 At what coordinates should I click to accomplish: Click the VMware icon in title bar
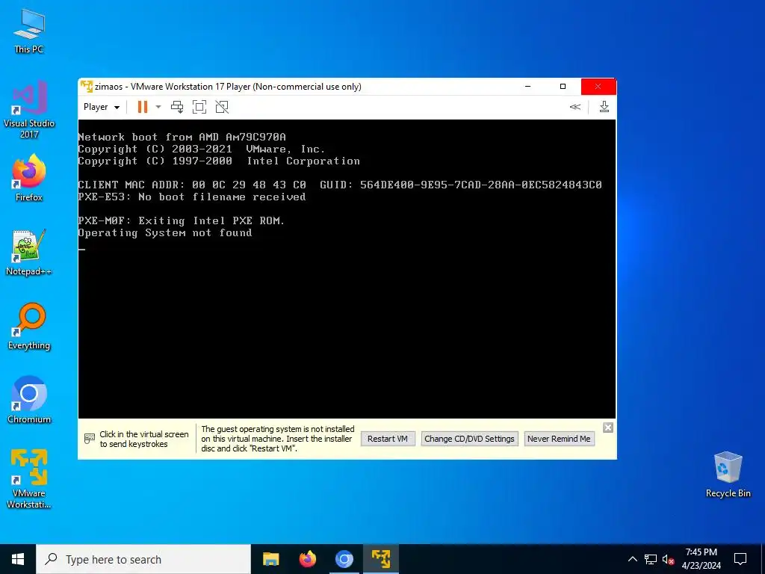tap(87, 87)
